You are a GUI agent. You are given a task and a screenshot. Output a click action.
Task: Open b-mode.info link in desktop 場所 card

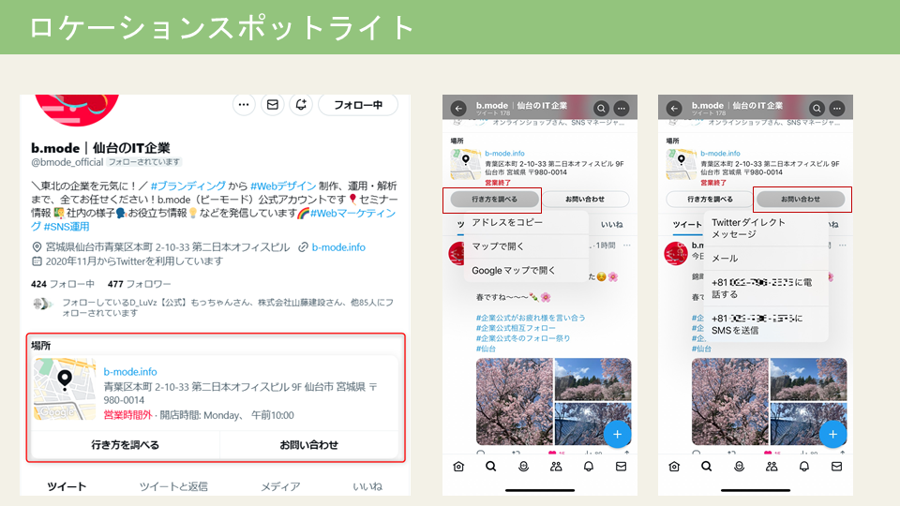pos(130,372)
